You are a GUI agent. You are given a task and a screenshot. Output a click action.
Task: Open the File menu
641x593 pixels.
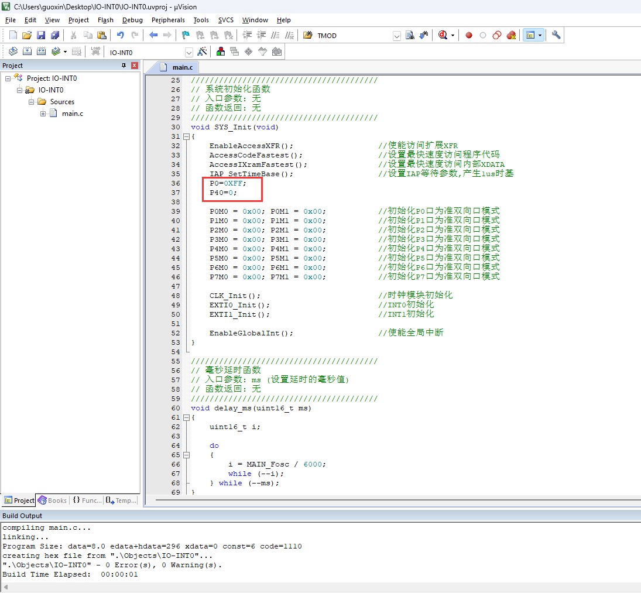point(10,20)
